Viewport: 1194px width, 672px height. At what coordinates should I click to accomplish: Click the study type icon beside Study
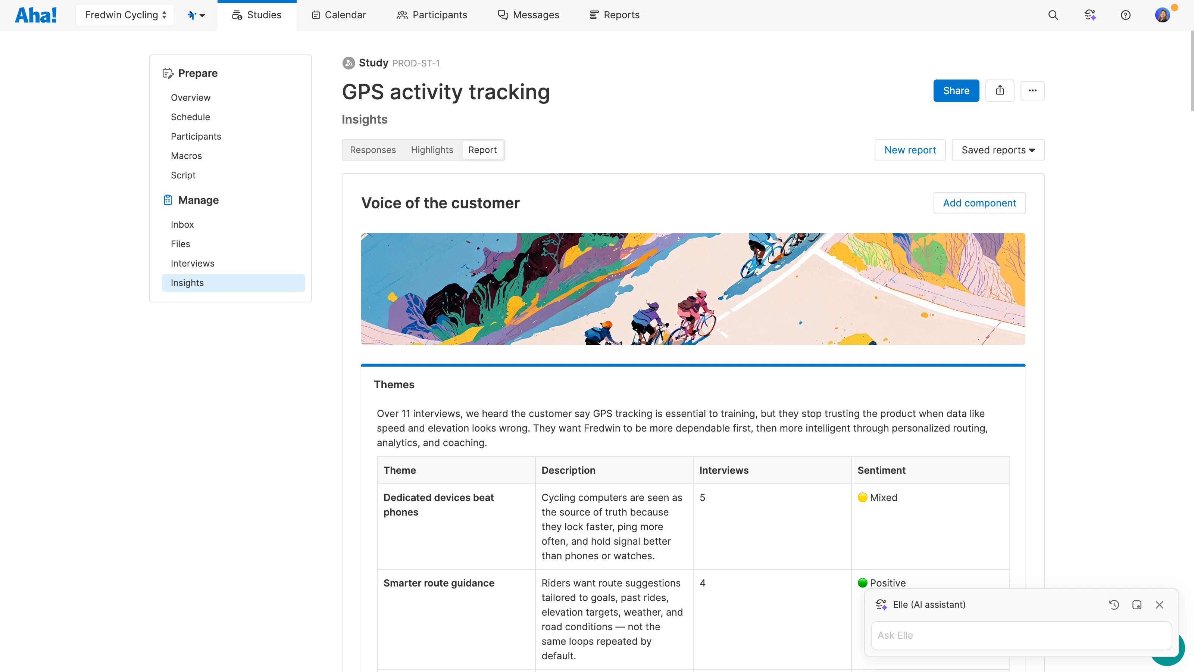[x=348, y=63]
